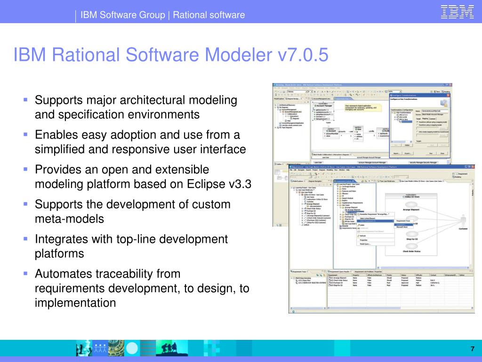This screenshot has width=482, height=362.
Task: Select the Account entity class box
Action: [x=331, y=133]
